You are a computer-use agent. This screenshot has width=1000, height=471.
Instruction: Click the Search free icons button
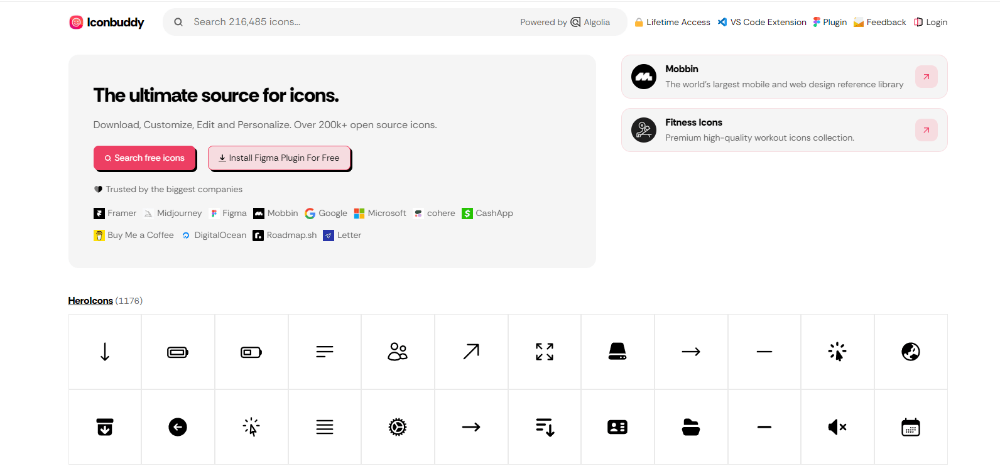[145, 158]
